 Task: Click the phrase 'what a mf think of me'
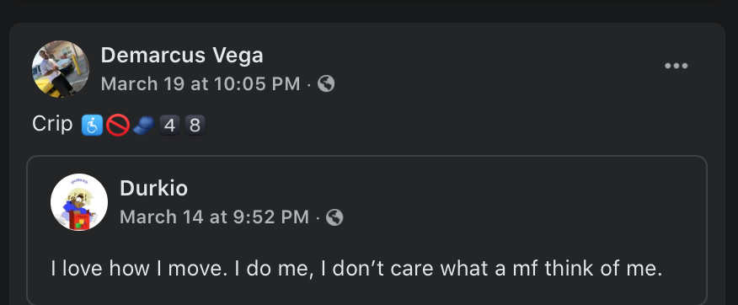[x=551, y=269]
